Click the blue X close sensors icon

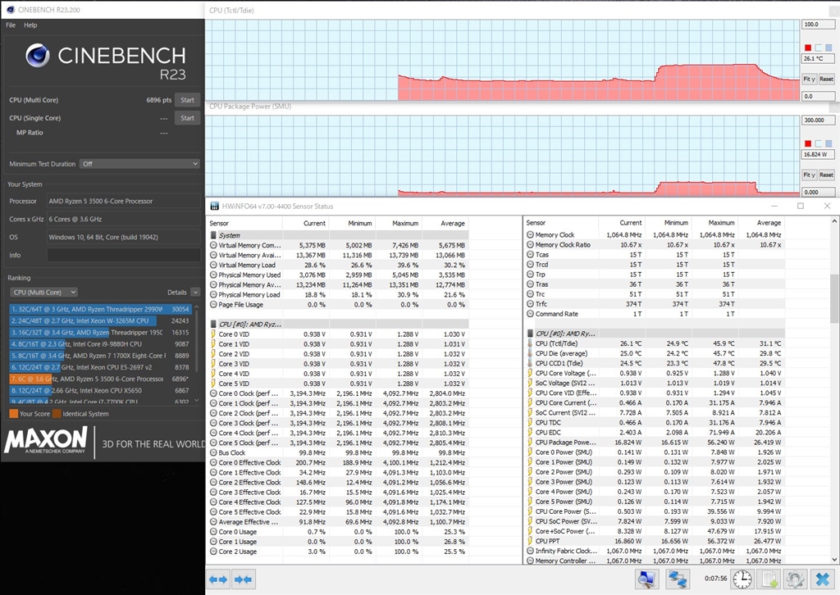821,579
